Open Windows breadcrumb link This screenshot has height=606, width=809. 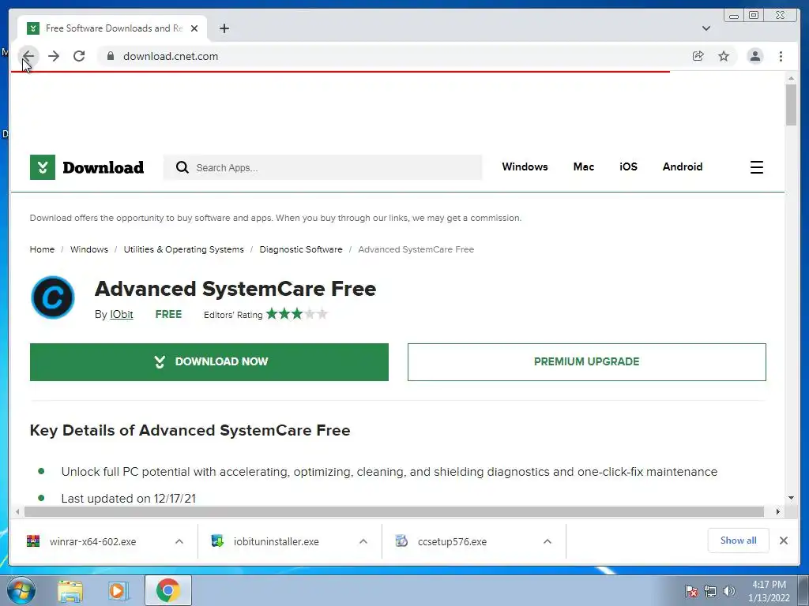pos(88,249)
